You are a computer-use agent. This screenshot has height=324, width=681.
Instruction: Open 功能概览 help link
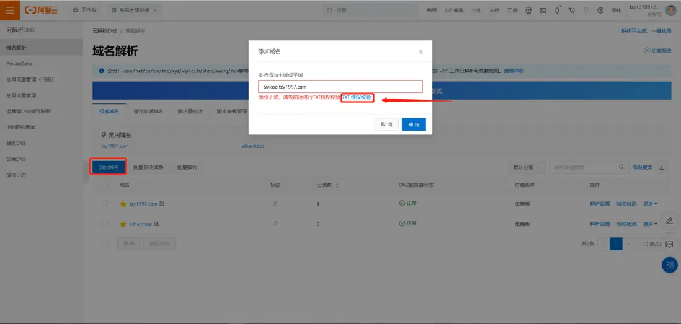(x=657, y=51)
